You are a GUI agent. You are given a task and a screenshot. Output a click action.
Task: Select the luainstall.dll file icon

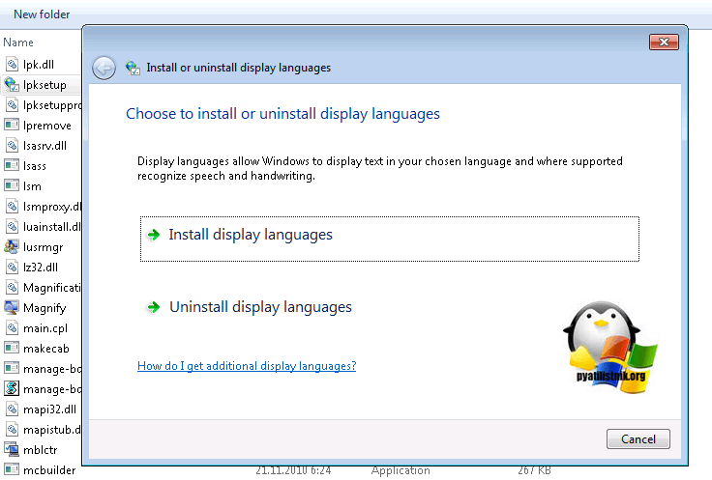pyautogui.click(x=12, y=226)
